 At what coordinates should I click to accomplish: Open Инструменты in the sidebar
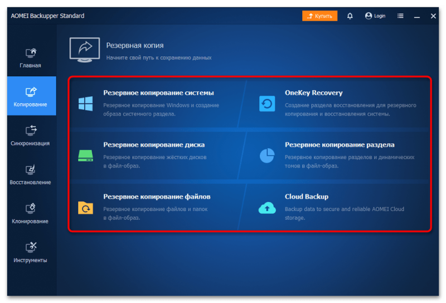click(31, 252)
